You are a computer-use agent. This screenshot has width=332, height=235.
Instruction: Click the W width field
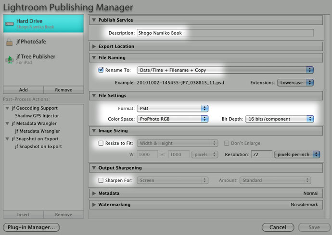[x=147, y=154]
